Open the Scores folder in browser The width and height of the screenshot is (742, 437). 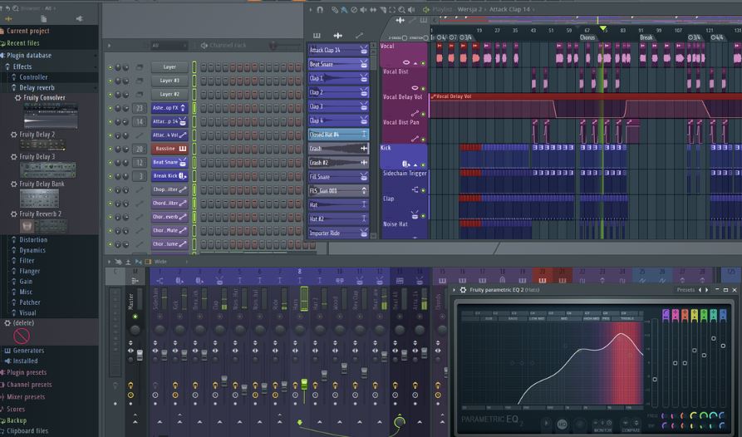click(15, 409)
